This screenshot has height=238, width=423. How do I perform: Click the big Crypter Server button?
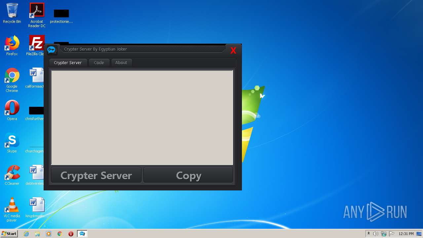[96, 175]
